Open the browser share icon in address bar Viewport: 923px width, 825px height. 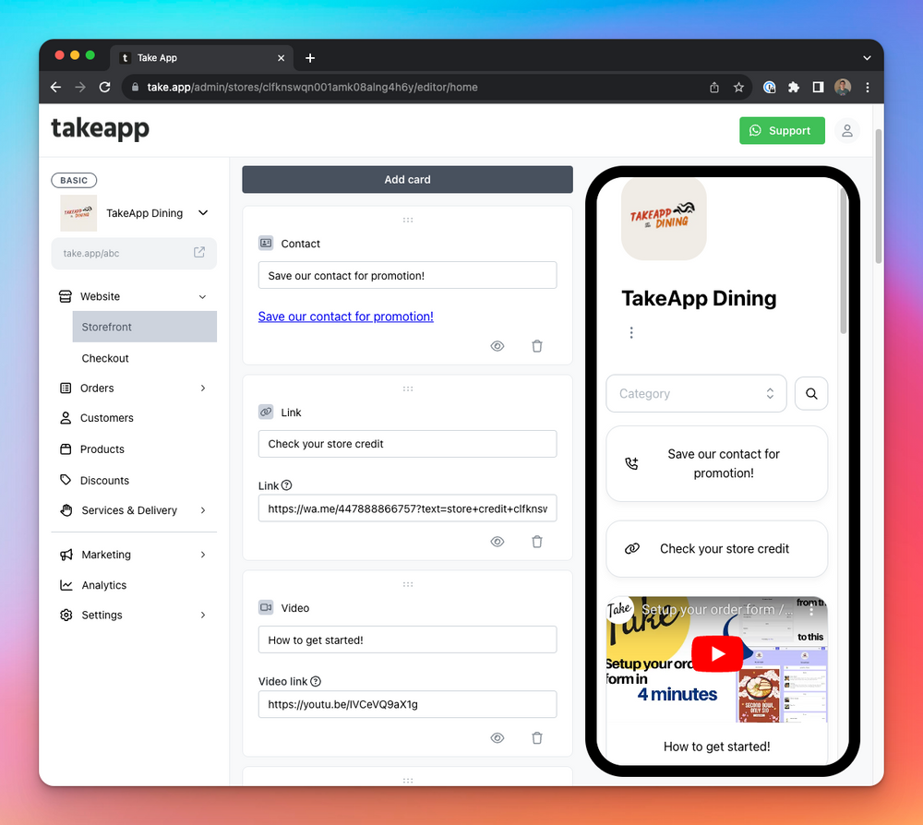point(714,88)
